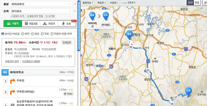Screen dimensions: 207x106
Task: Add a waypoint with 경유지 추가
Action: (x=18, y=16)
